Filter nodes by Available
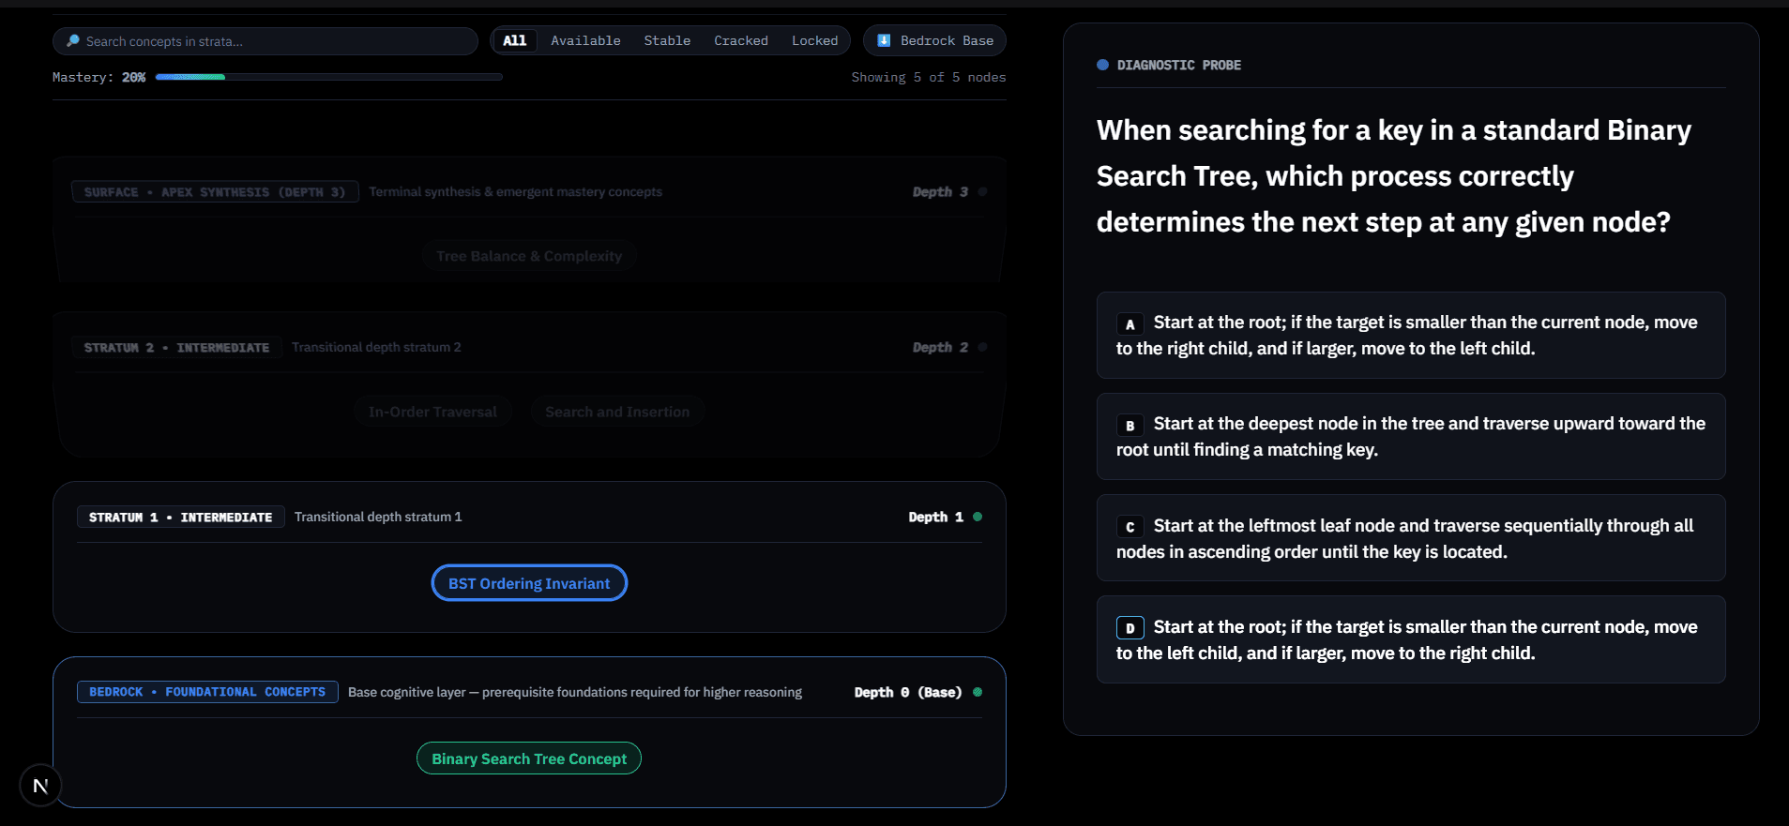This screenshot has height=826, width=1789. 585,40
